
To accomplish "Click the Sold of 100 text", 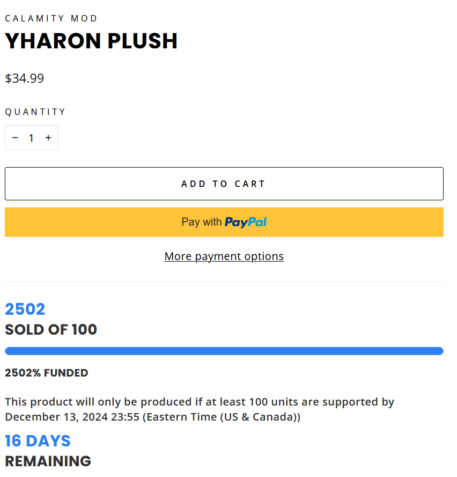I will coord(51,330).
